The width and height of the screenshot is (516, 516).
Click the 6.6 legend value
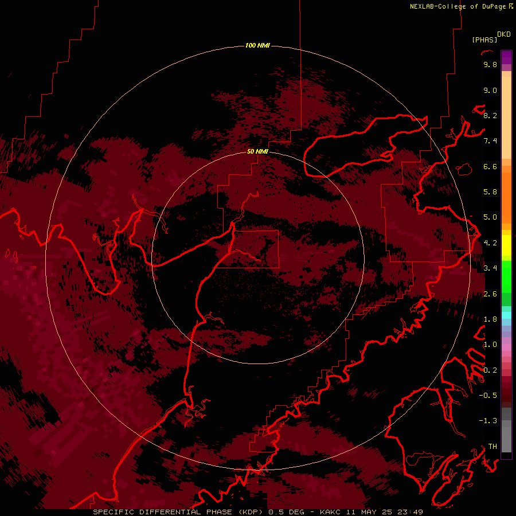(x=490, y=166)
